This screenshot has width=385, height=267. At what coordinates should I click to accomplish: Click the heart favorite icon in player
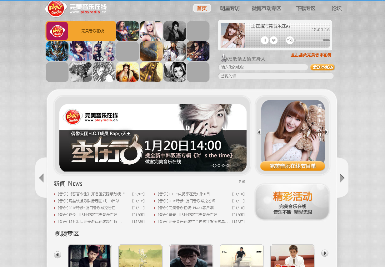click(x=274, y=40)
